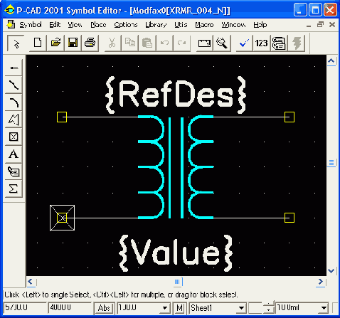340x318 pixels.
Task: Select the {Value} text on canvas
Action: pyautogui.click(x=176, y=253)
